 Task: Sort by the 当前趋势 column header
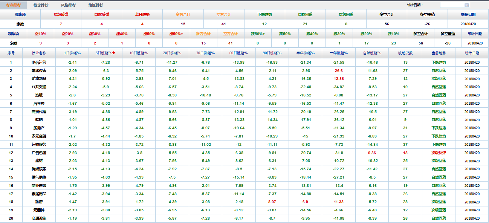[439, 53]
